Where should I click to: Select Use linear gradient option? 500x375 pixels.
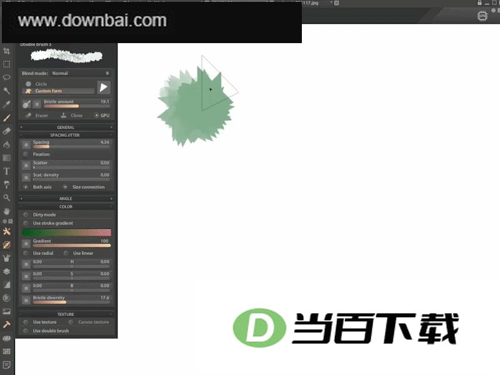tap(79, 253)
